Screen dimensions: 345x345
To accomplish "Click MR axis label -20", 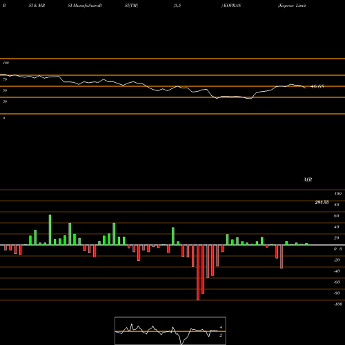I will [337, 260].
